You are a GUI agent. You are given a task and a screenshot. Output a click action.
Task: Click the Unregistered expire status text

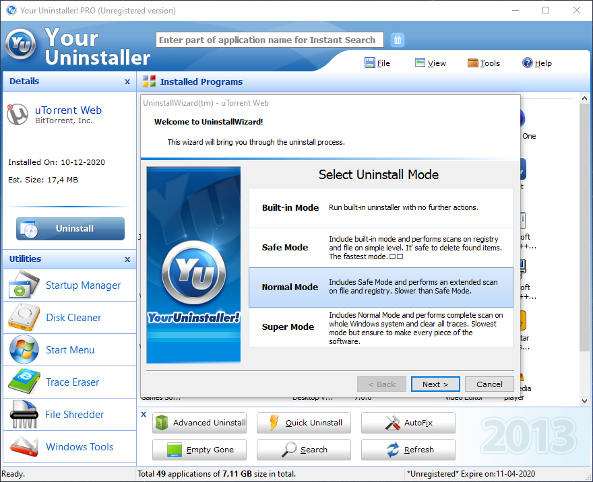pos(471,474)
